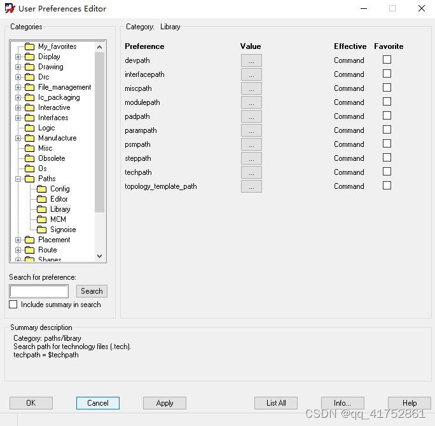Screen dimensions: 435x426
Task: Select the Config tree item label
Action: point(60,189)
